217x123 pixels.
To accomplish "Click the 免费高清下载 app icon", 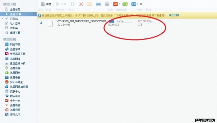I will pyautogui.click(x=7, y=54).
